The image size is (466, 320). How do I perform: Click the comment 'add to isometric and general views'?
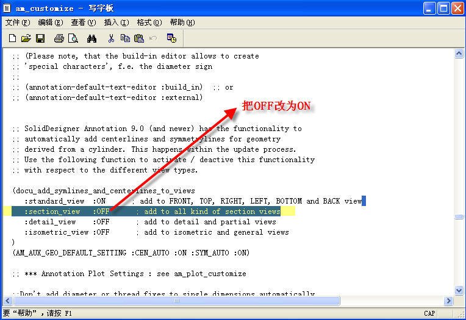coord(217,232)
